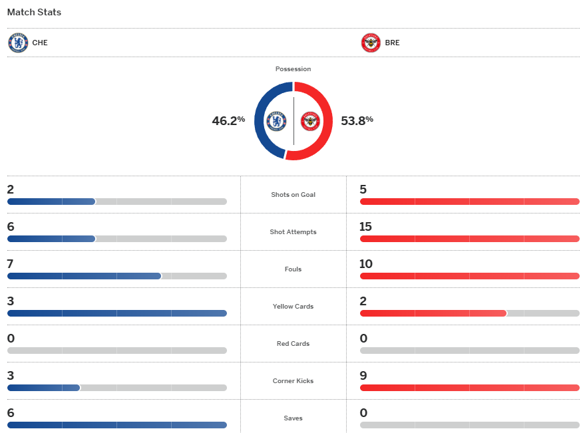Image resolution: width=585 pixels, height=433 pixels.
Task: Click the Brentford Yellow Cards bar
Action: (x=469, y=313)
